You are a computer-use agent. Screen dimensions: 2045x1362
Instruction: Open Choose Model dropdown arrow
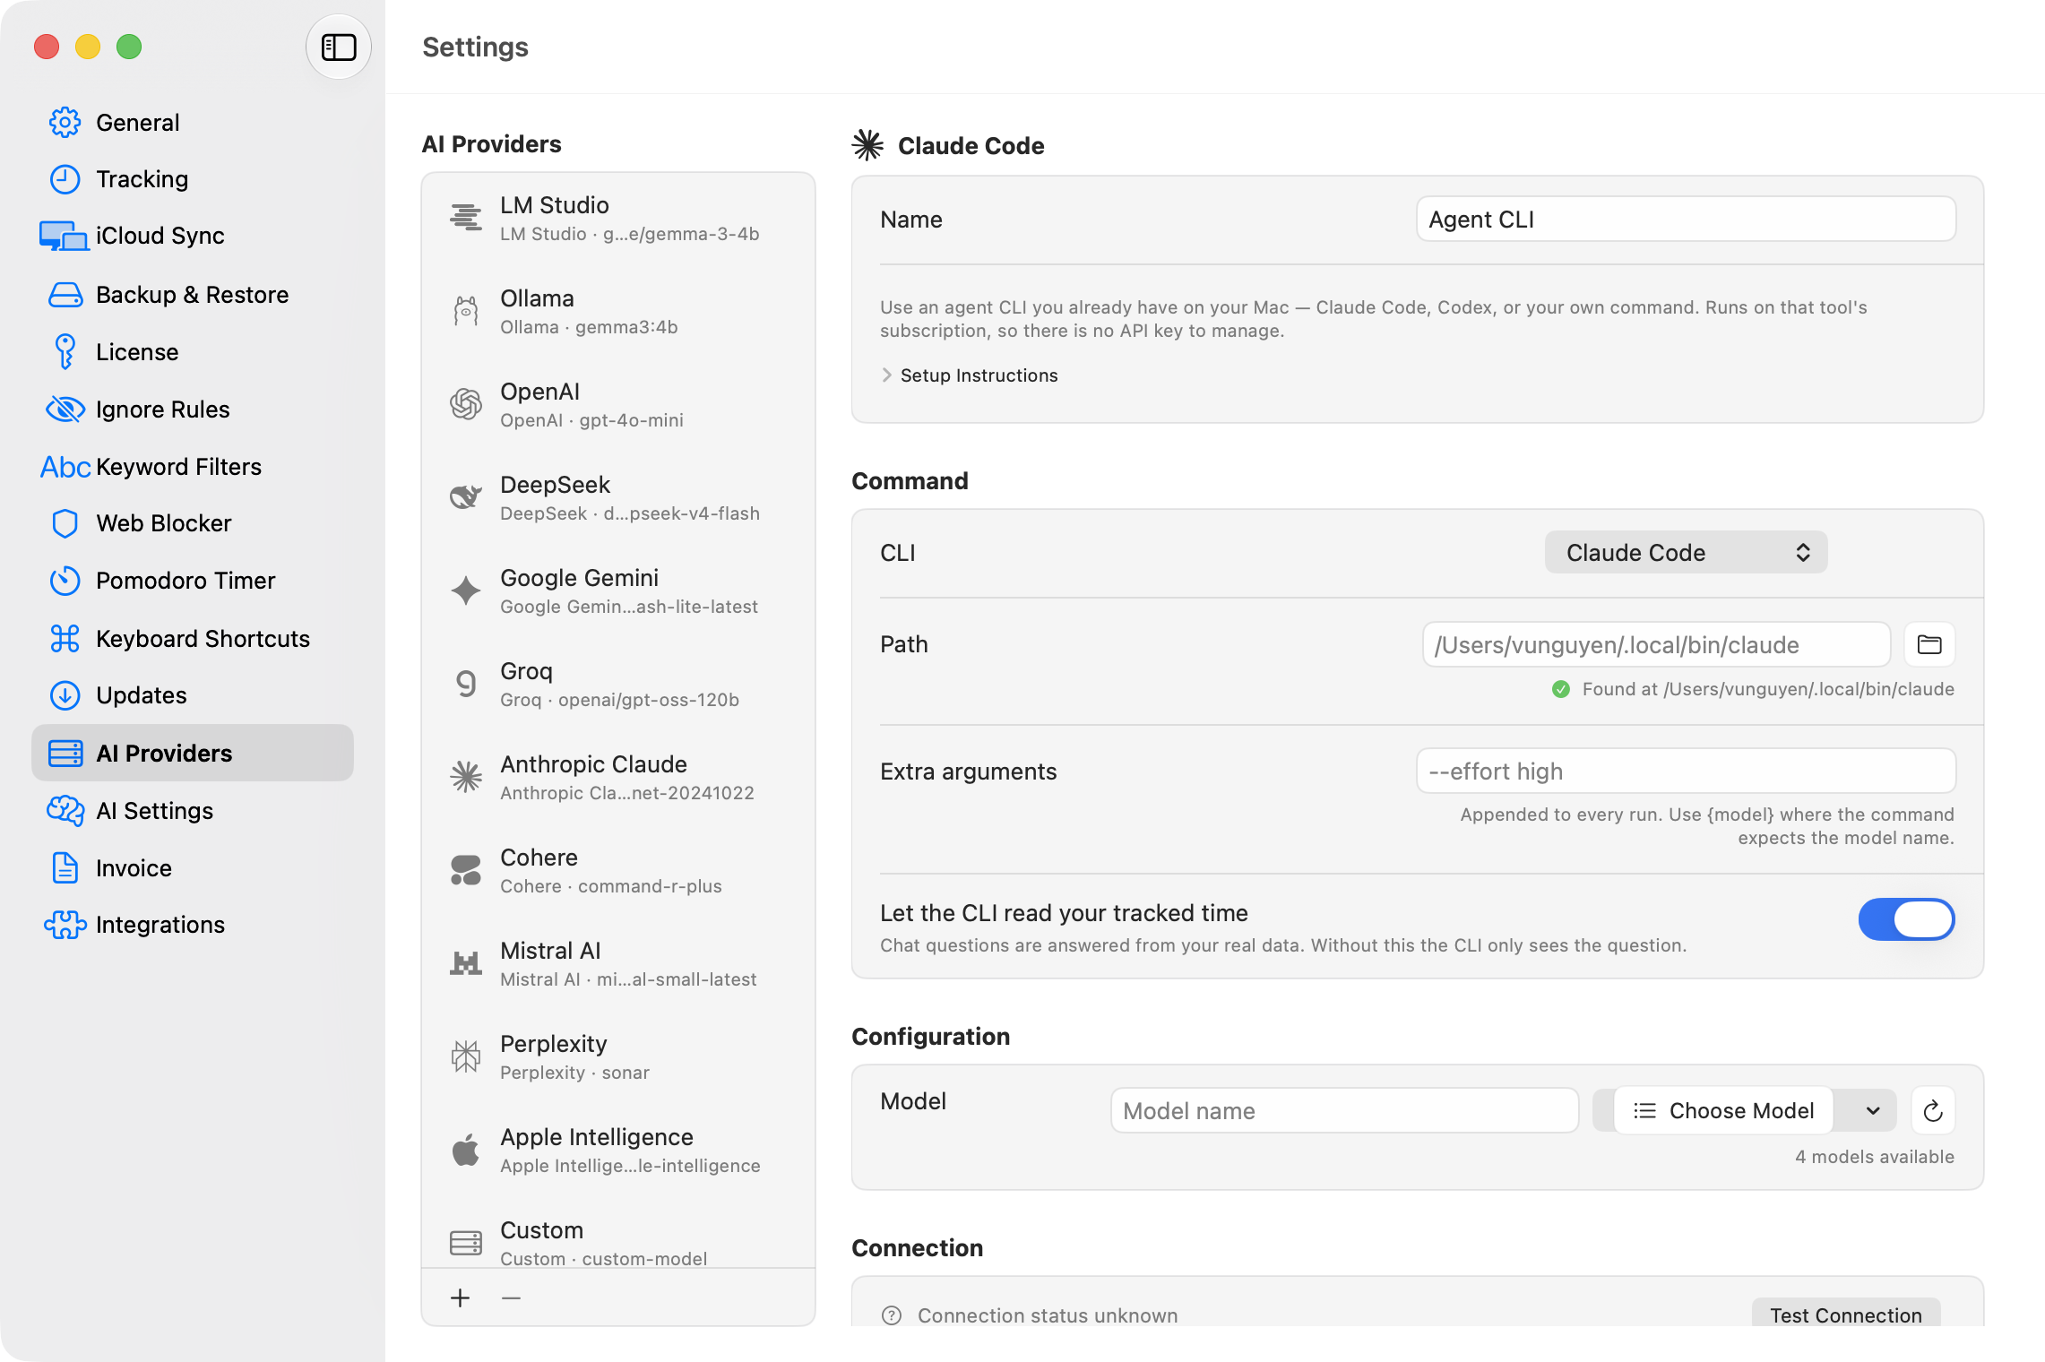pos(1872,1111)
